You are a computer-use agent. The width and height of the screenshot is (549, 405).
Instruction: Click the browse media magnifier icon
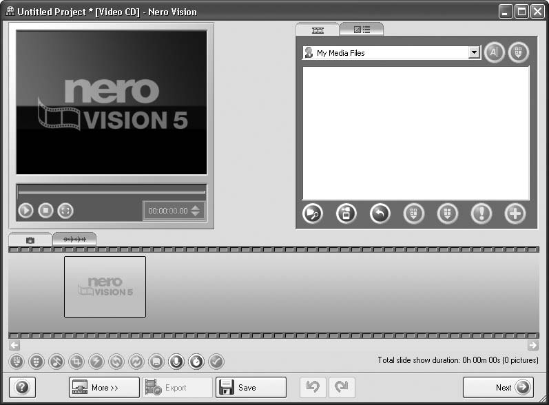(x=313, y=214)
